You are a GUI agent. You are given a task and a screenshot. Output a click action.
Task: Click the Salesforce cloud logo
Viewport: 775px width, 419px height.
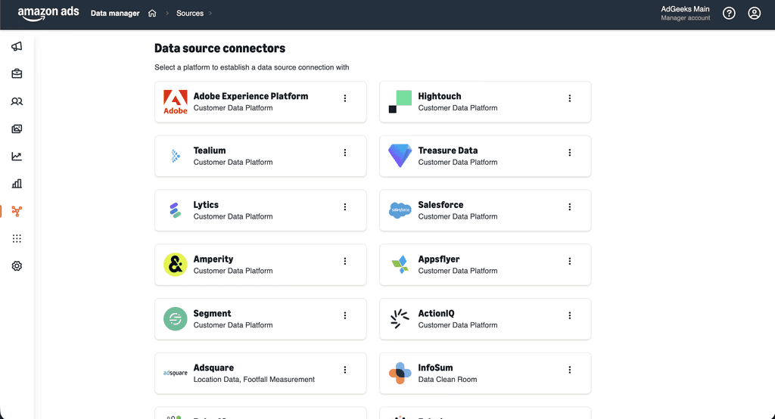tap(400, 210)
